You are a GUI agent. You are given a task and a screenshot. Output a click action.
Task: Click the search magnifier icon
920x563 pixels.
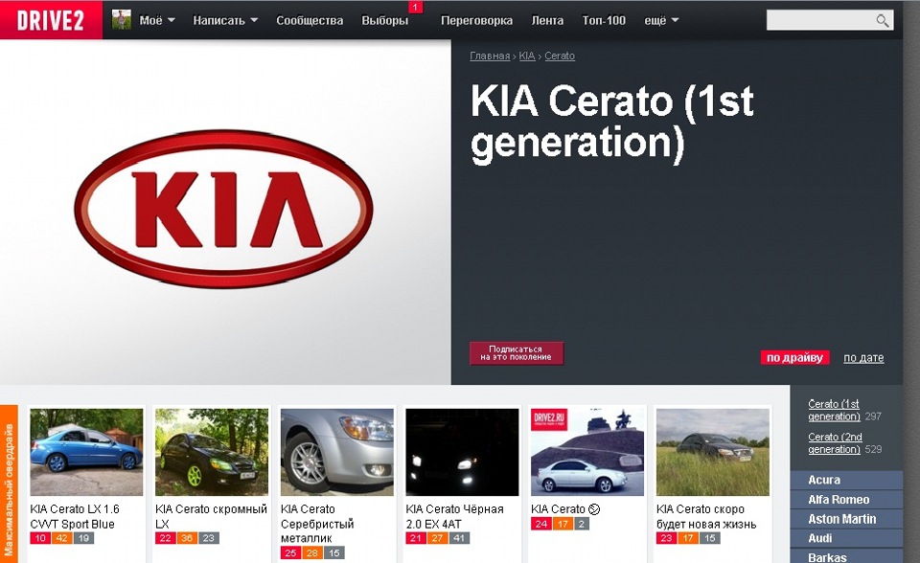882,20
